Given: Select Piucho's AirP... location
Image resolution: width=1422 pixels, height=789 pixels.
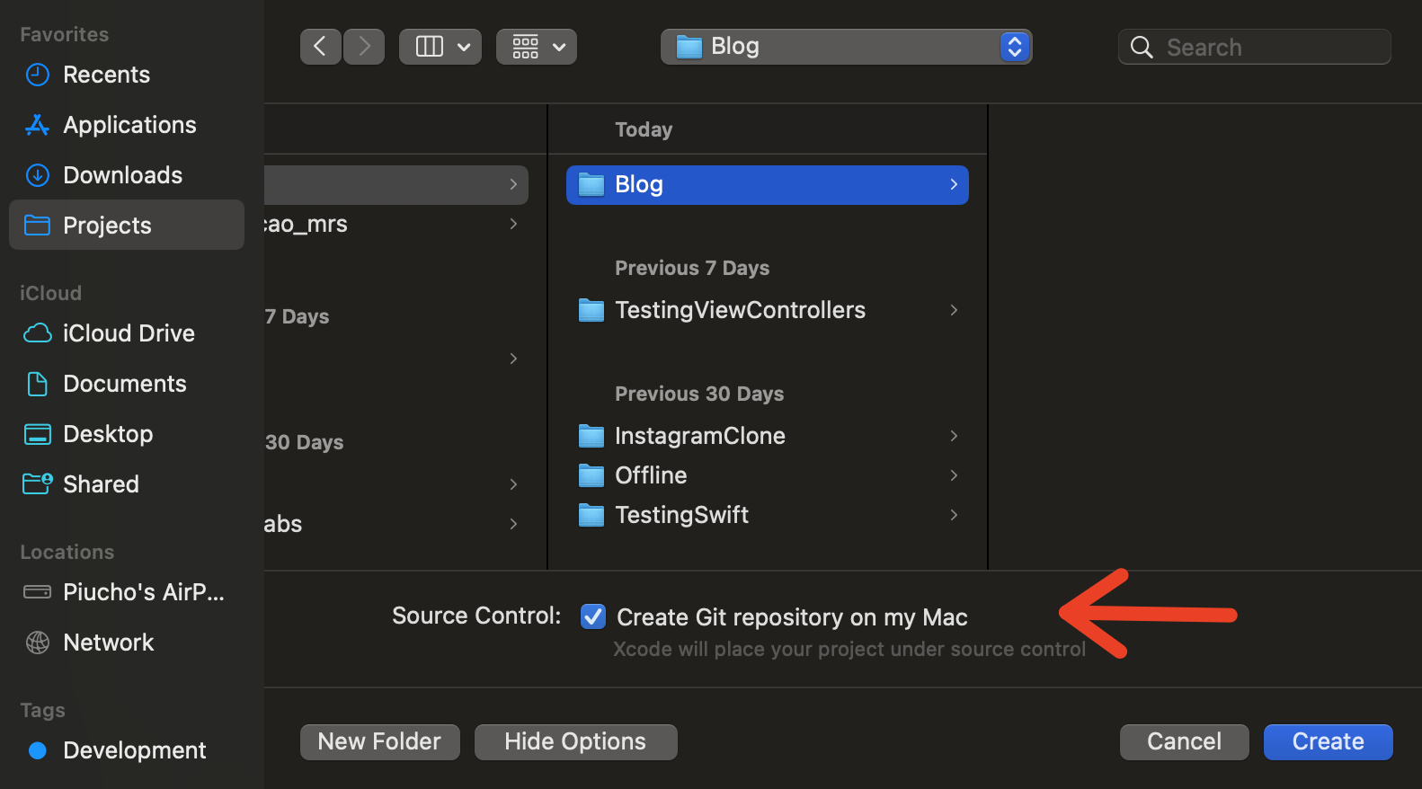Looking at the screenshot, I should (x=127, y=592).
